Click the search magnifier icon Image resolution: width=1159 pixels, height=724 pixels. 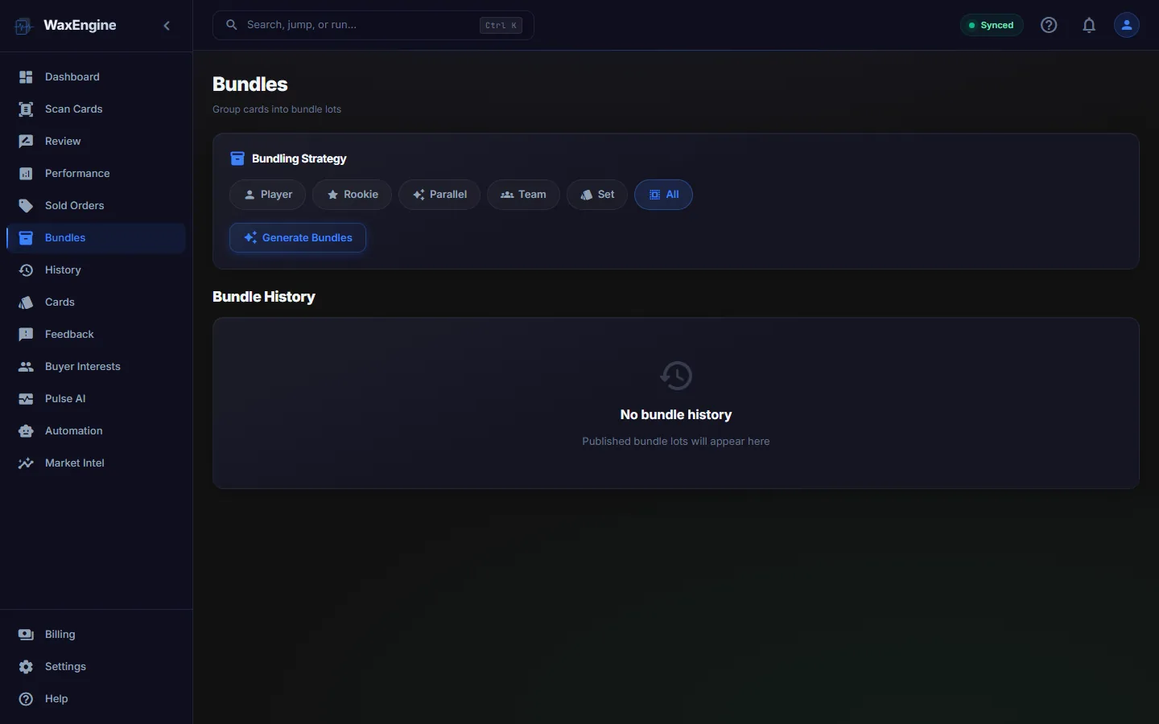[x=231, y=25]
